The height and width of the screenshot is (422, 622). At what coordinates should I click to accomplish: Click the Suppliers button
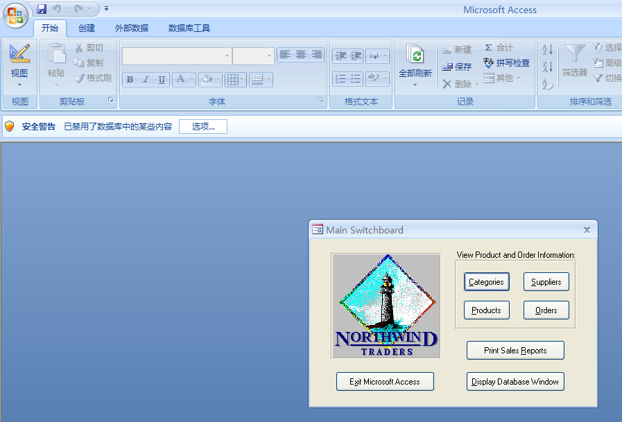[x=546, y=282]
